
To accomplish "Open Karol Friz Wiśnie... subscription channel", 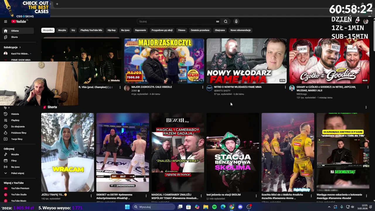I will [18, 54].
